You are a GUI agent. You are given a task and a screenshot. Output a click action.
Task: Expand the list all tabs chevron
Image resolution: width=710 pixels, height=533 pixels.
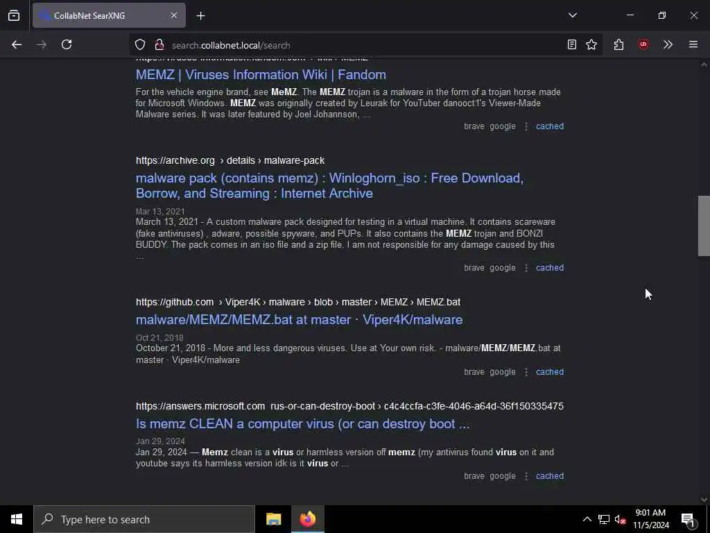572,15
